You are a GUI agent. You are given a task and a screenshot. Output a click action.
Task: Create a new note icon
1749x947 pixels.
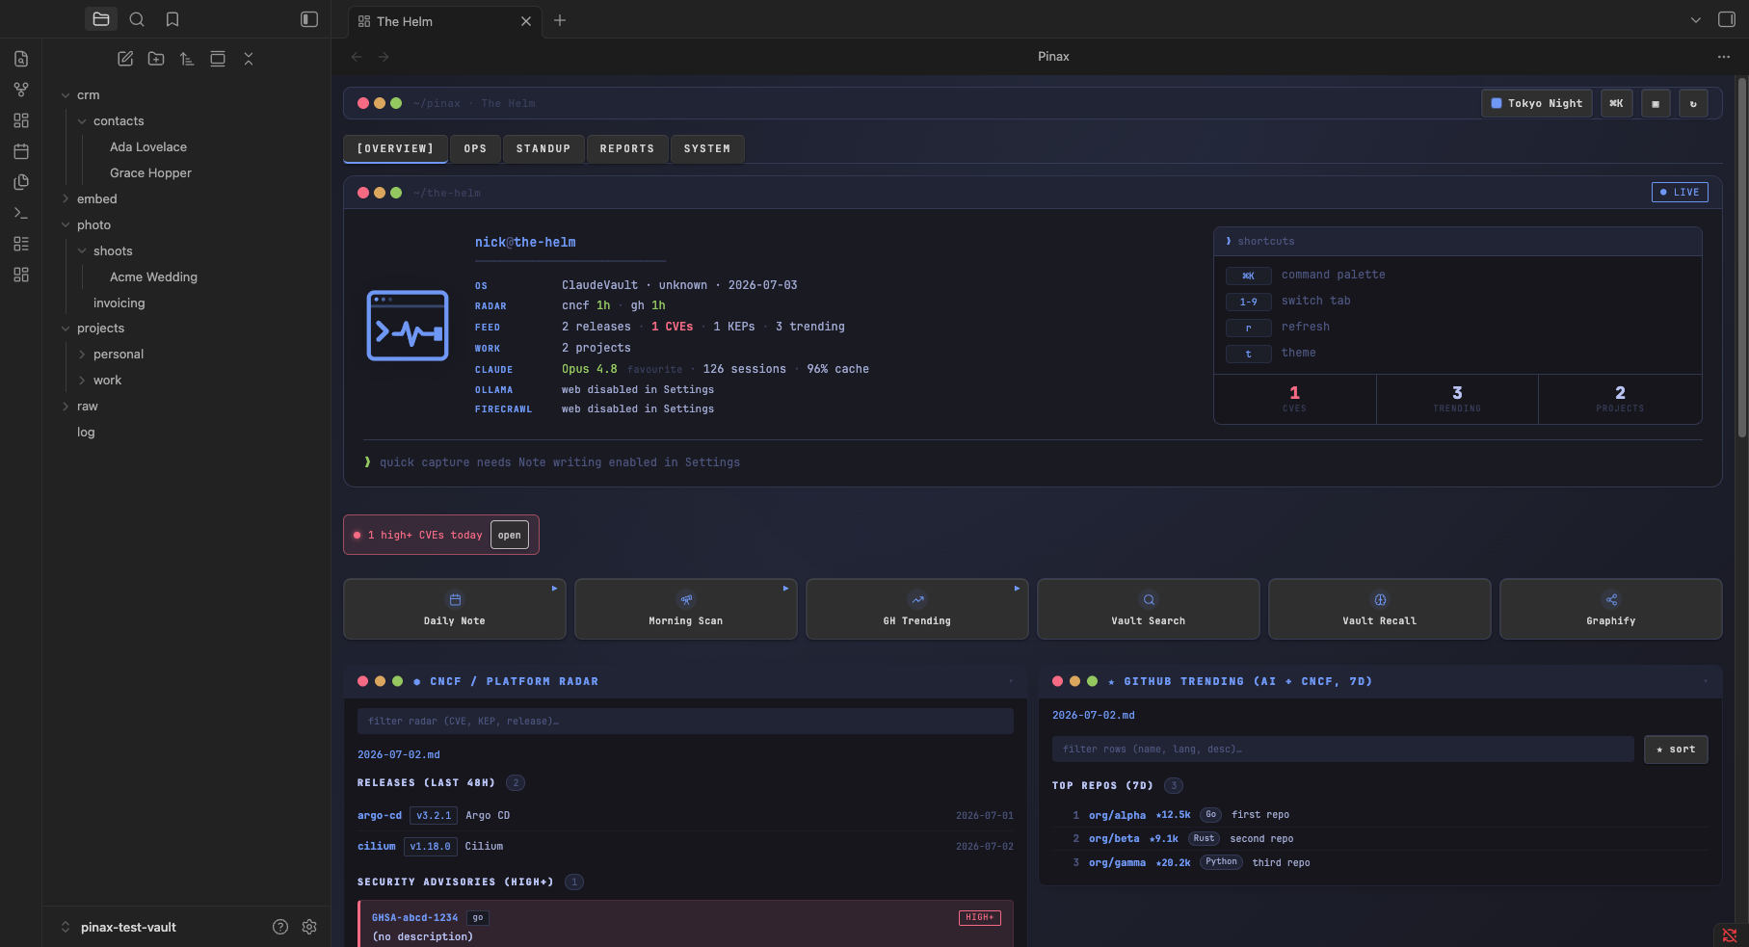tap(125, 59)
